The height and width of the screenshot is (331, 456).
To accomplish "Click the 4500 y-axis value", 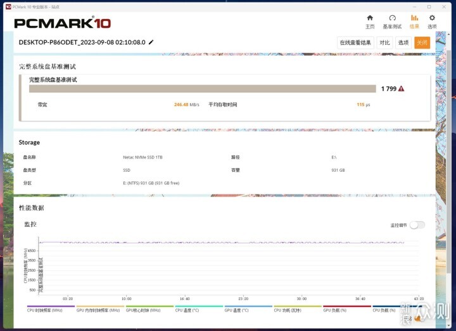I will click(x=32, y=251).
